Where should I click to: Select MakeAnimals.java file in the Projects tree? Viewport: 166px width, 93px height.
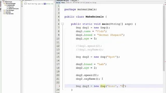pos(13,9)
